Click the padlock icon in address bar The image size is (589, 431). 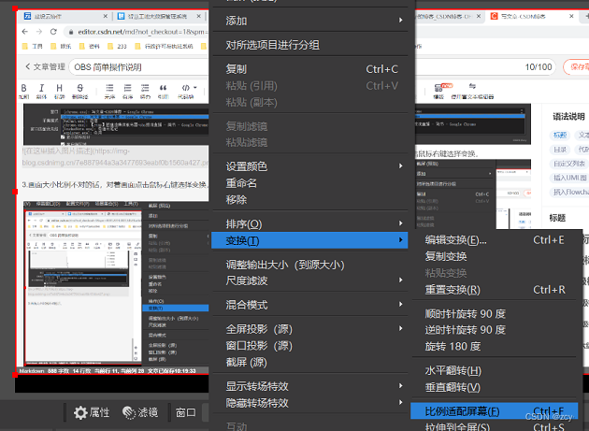(71, 33)
